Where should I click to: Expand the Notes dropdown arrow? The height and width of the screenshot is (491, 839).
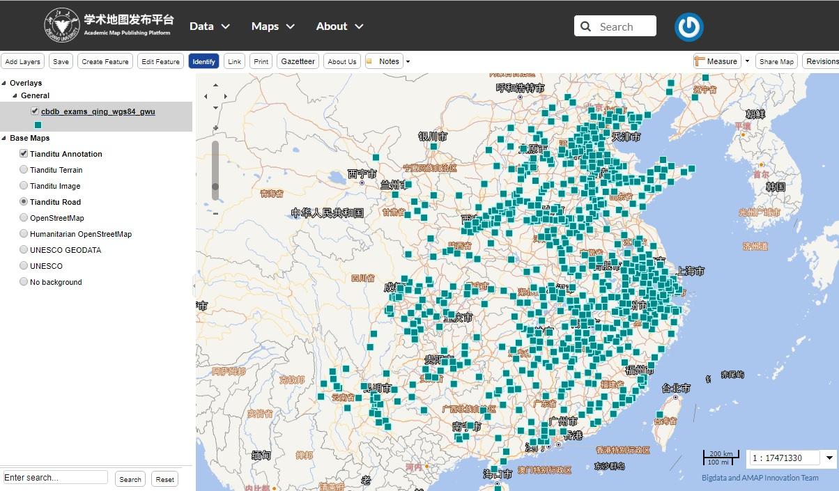[408, 61]
